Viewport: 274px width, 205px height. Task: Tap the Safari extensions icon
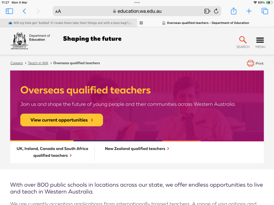[x=207, y=11]
